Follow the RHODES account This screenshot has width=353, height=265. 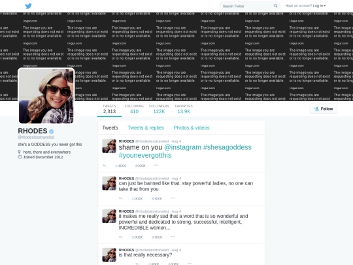(324, 109)
